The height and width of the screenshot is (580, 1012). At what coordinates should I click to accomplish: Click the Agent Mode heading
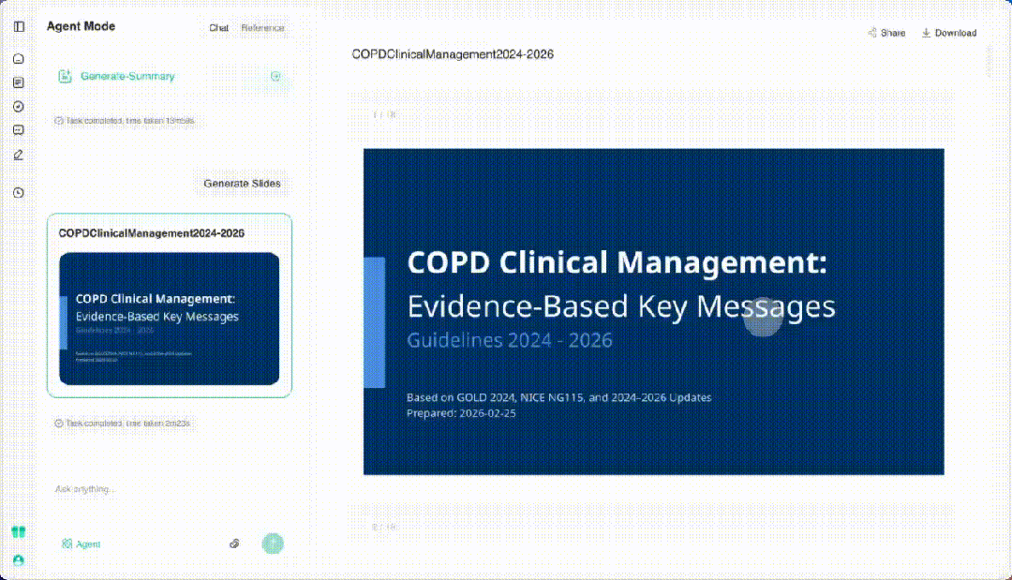(82, 26)
